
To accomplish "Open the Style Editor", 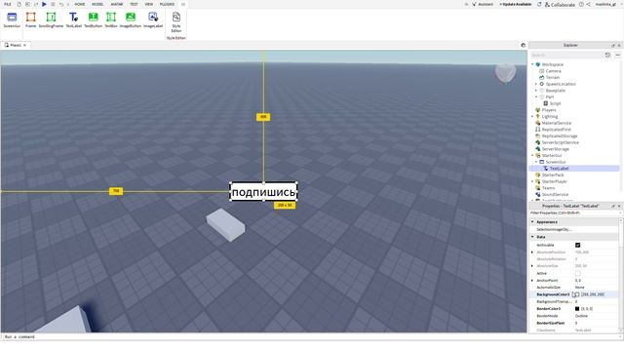I will pyautogui.click(x=176, y=22).
